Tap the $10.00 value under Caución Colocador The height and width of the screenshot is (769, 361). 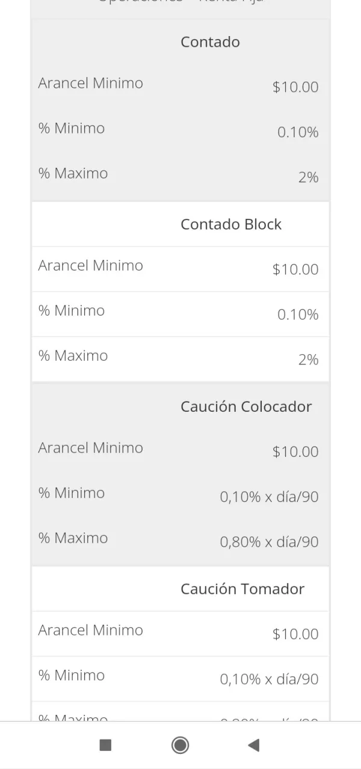pos(295,452)
